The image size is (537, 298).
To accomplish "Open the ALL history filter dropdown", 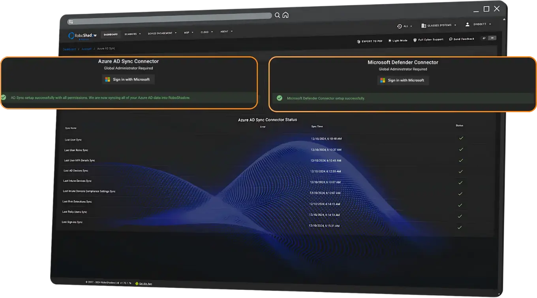I will pos(405,26).
